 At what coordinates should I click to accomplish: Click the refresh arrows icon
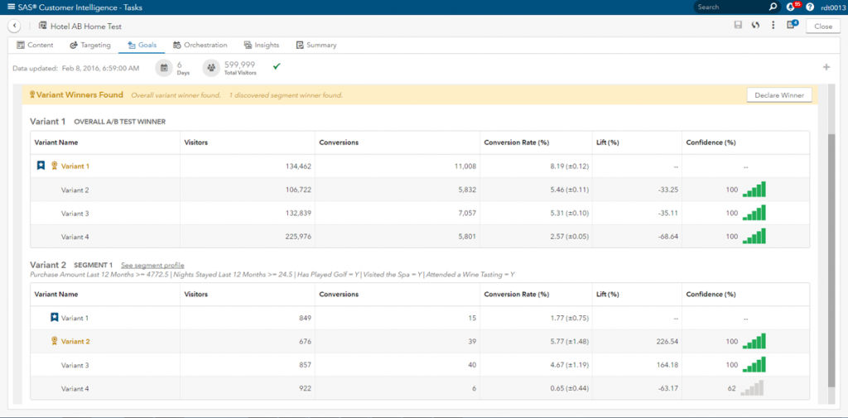point(755,26)
